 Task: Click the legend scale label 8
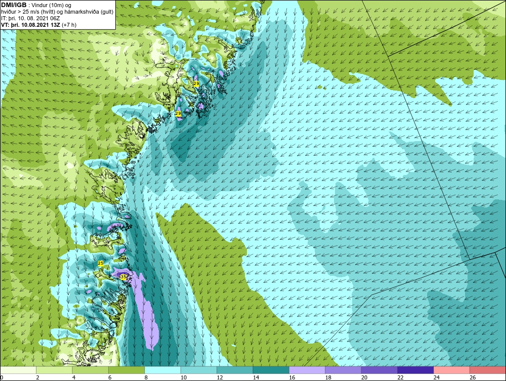[146, 377]
